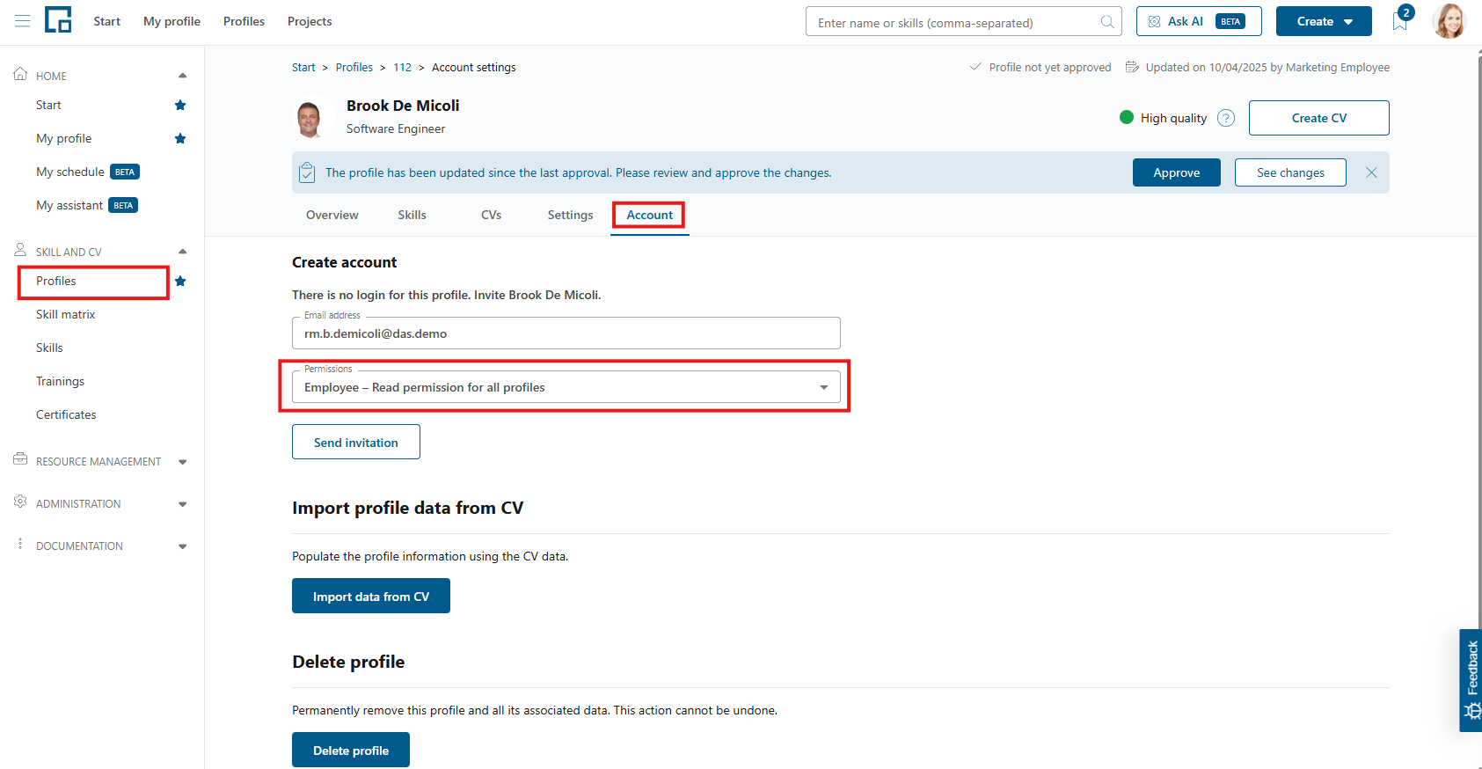The width and height of the screenshot is (1482, 769).
Task: Click the application logo icon
Action: pyautogui.click(x=58, y=19)
